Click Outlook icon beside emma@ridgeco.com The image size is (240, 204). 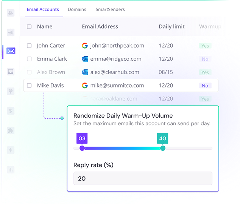click(85, 59)
